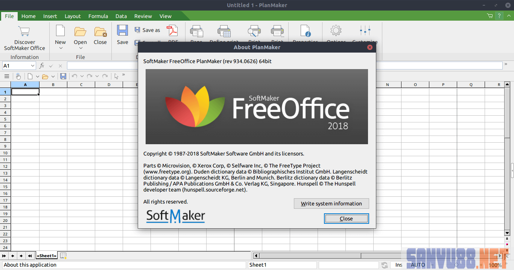Jump to the last sheet tab arrow

pos(30,256)
